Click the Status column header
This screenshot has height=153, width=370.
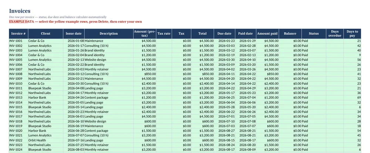(x=314, y=34)
